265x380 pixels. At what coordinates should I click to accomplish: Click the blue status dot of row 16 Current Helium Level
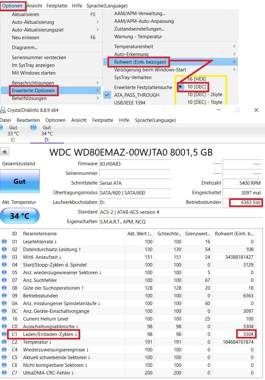pos(4,319)
